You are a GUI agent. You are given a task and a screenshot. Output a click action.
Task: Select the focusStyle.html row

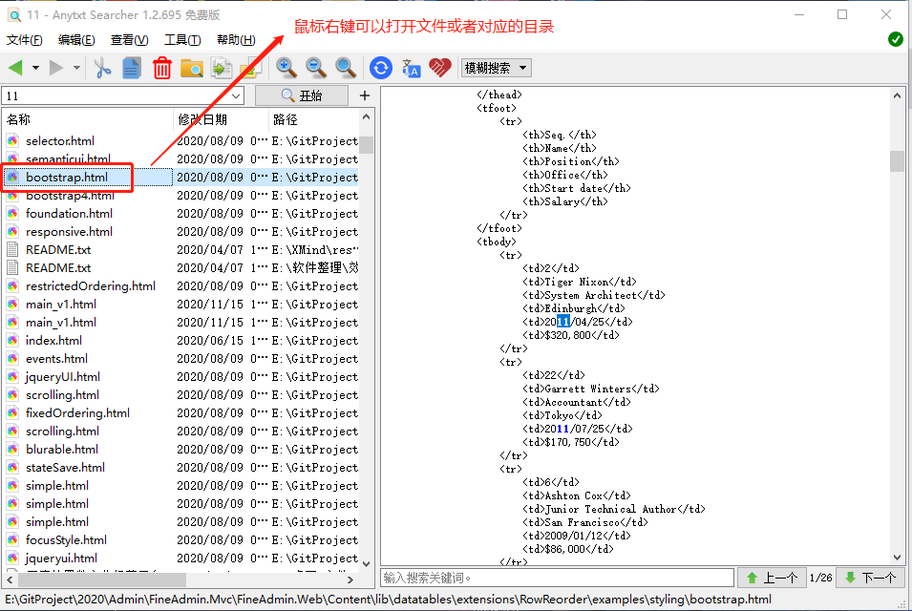[x=180, y=540]
